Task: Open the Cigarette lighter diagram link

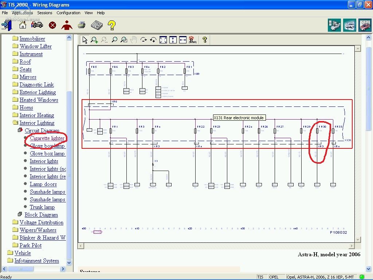Action: coord(47,138)
